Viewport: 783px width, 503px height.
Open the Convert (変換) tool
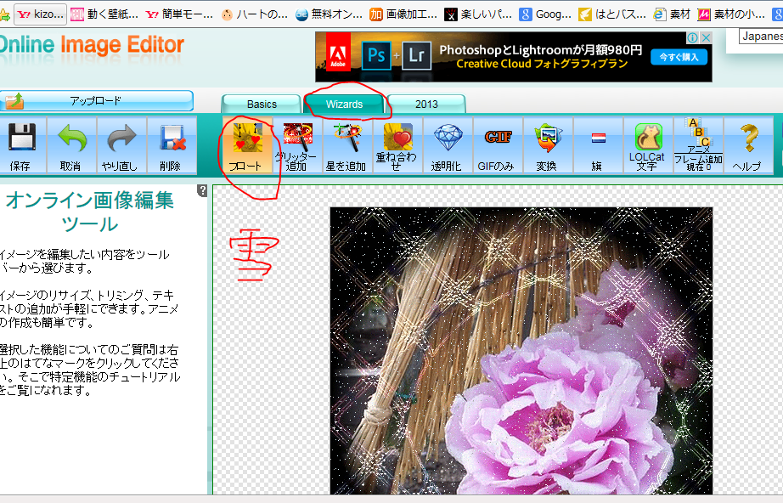tap(548, 145)
